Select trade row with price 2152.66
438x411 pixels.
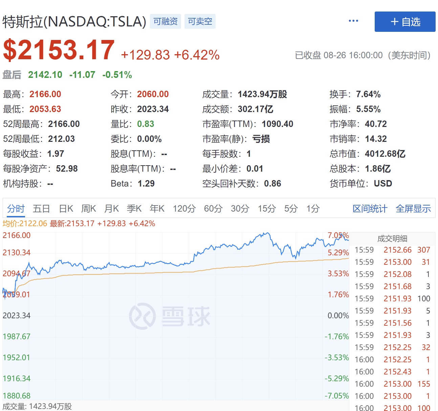coord(392,250)
